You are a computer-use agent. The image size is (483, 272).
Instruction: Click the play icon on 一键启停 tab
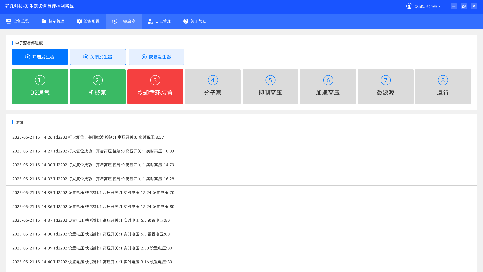(x=115, y=21)
